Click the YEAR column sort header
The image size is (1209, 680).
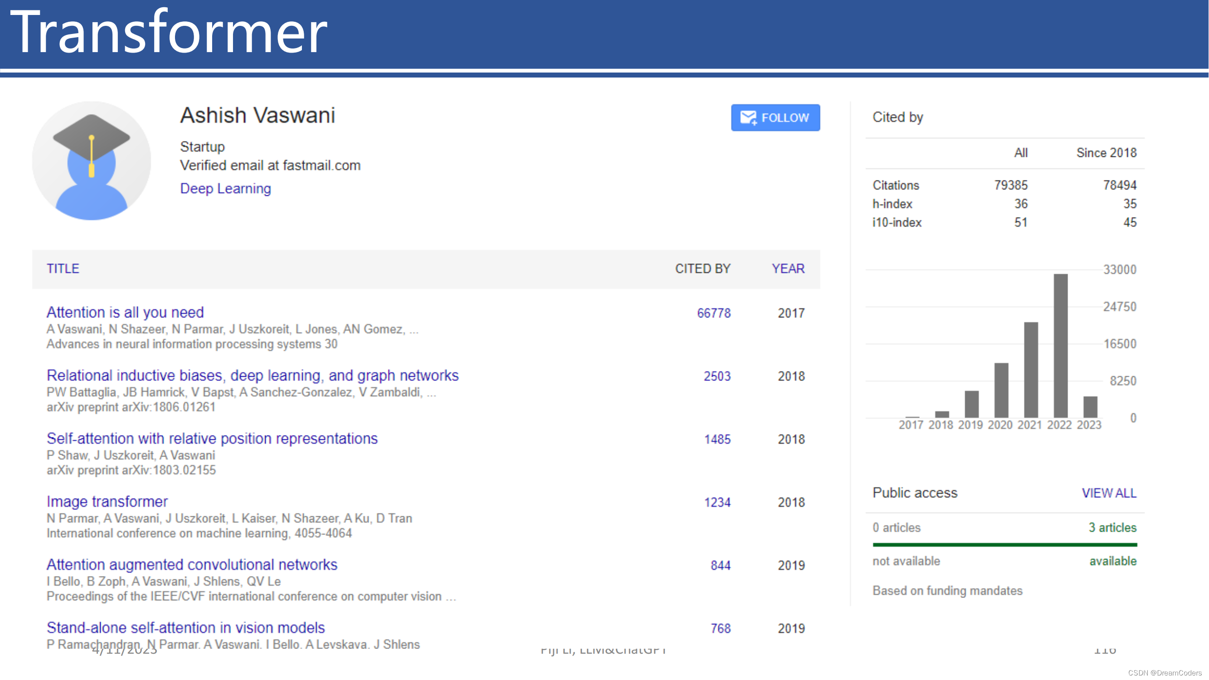pyautogui.click(x=789, y=268)
